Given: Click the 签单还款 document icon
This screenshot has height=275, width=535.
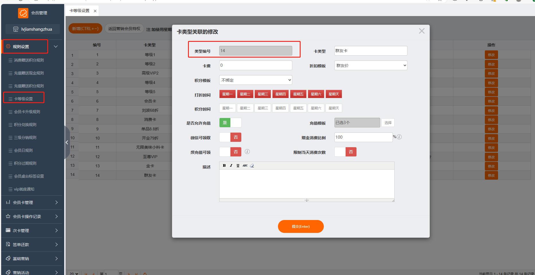Looking at the screenshot, I should (x=8, y=244).
